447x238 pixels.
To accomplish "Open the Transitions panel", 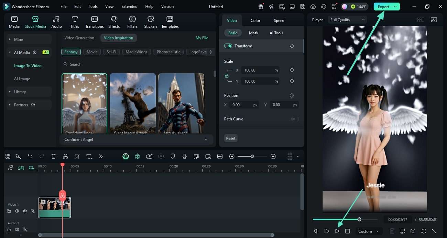I will [x=94, y=22].
